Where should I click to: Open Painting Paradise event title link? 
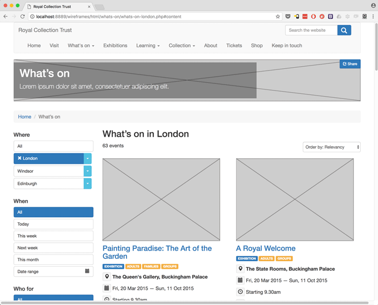pyautogui.click(x=157, y=252)
